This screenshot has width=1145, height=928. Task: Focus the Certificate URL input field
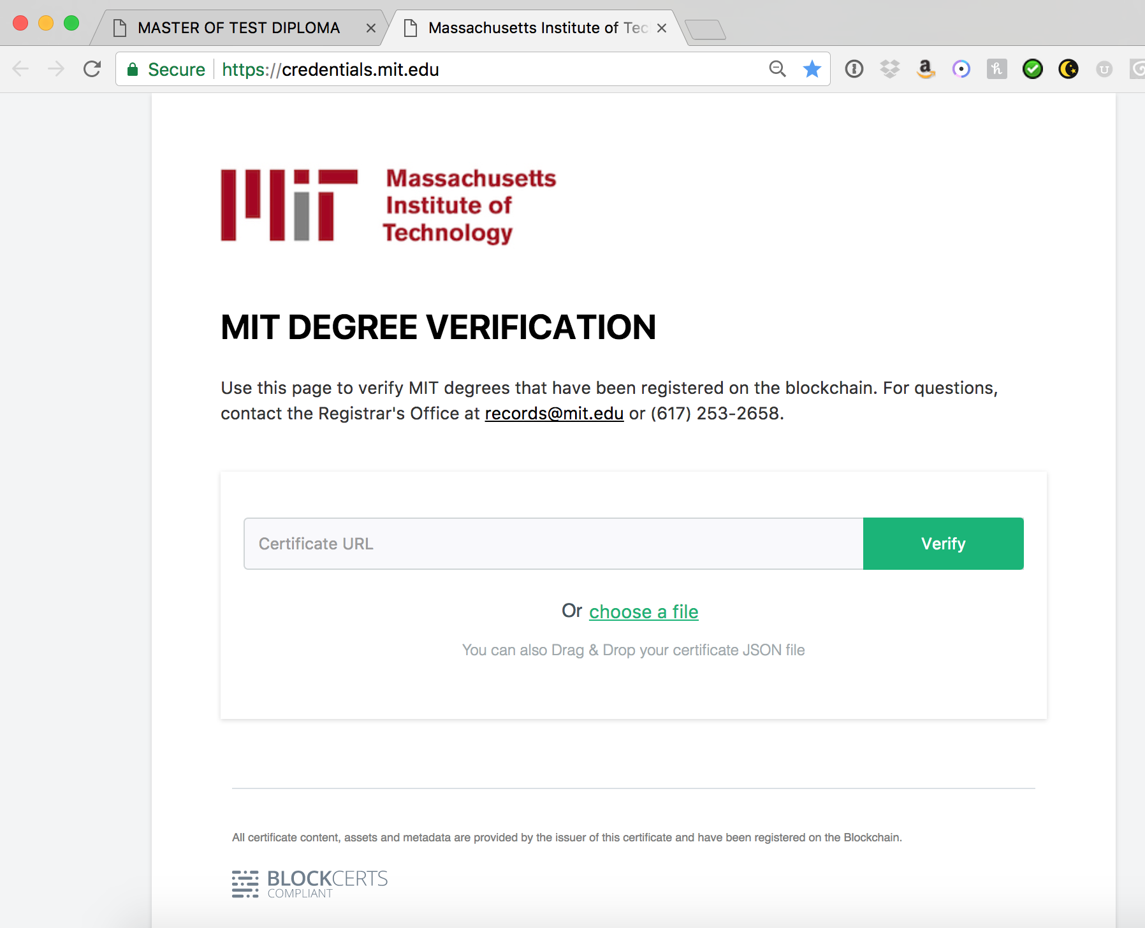[553, 544]
